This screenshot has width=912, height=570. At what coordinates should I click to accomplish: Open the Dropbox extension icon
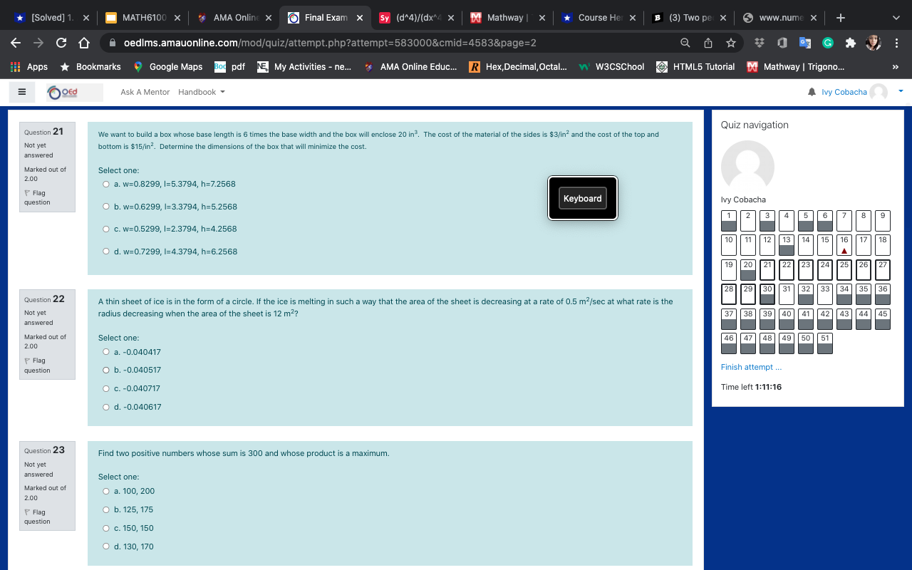[760, 43]
